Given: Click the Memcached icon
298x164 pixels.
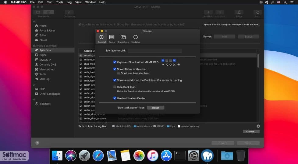Looking at the screenshot, I should point(37,69).
